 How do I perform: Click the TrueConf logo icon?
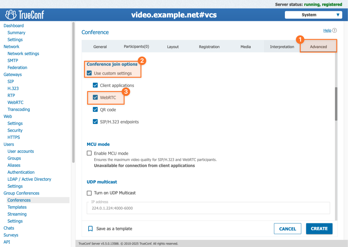11,15
